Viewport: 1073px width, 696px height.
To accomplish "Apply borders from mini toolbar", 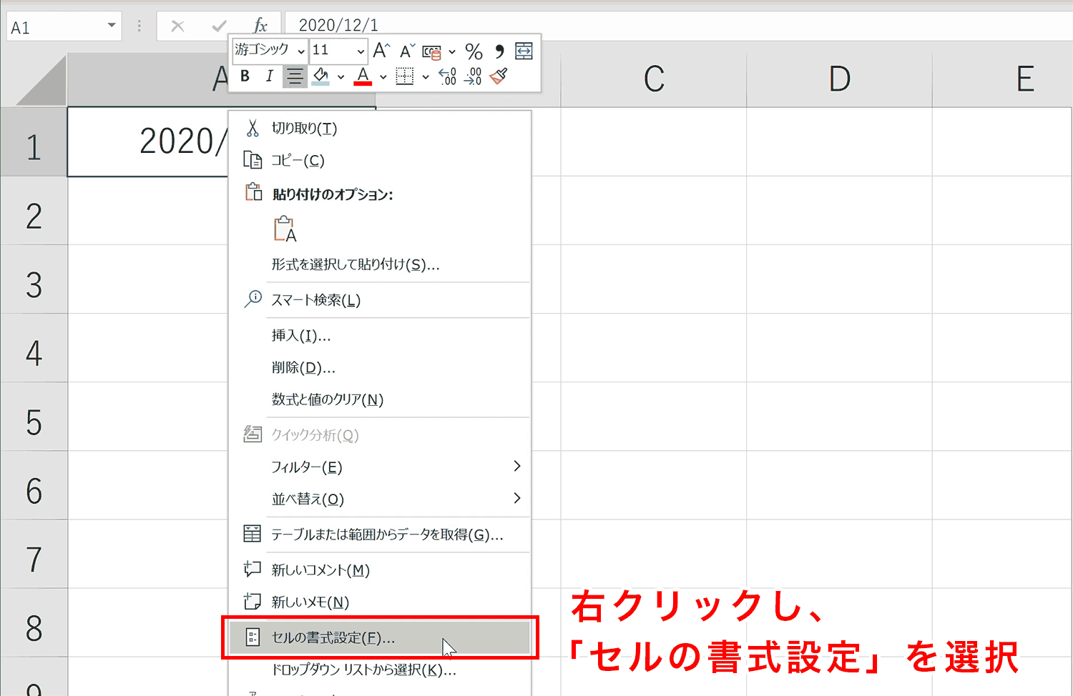I will [405, 76].
